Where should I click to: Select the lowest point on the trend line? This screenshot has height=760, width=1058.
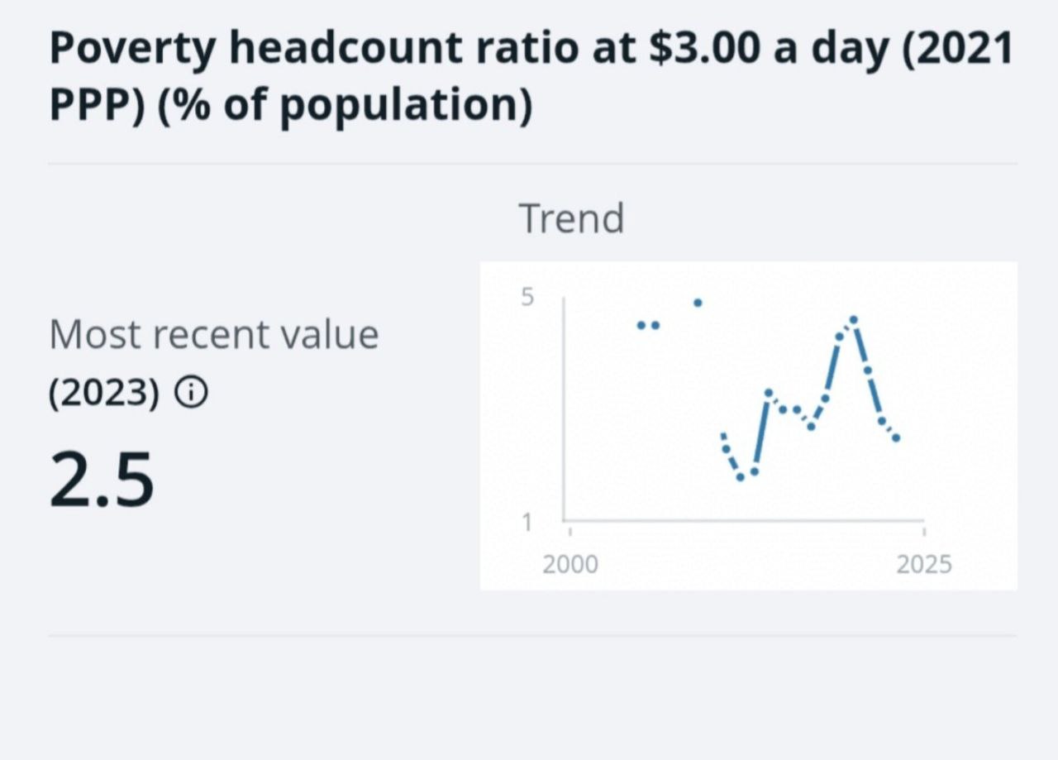(741, 477)
